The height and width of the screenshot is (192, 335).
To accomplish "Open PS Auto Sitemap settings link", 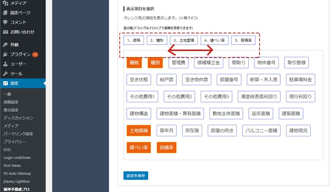I will [x=18, y=174].
